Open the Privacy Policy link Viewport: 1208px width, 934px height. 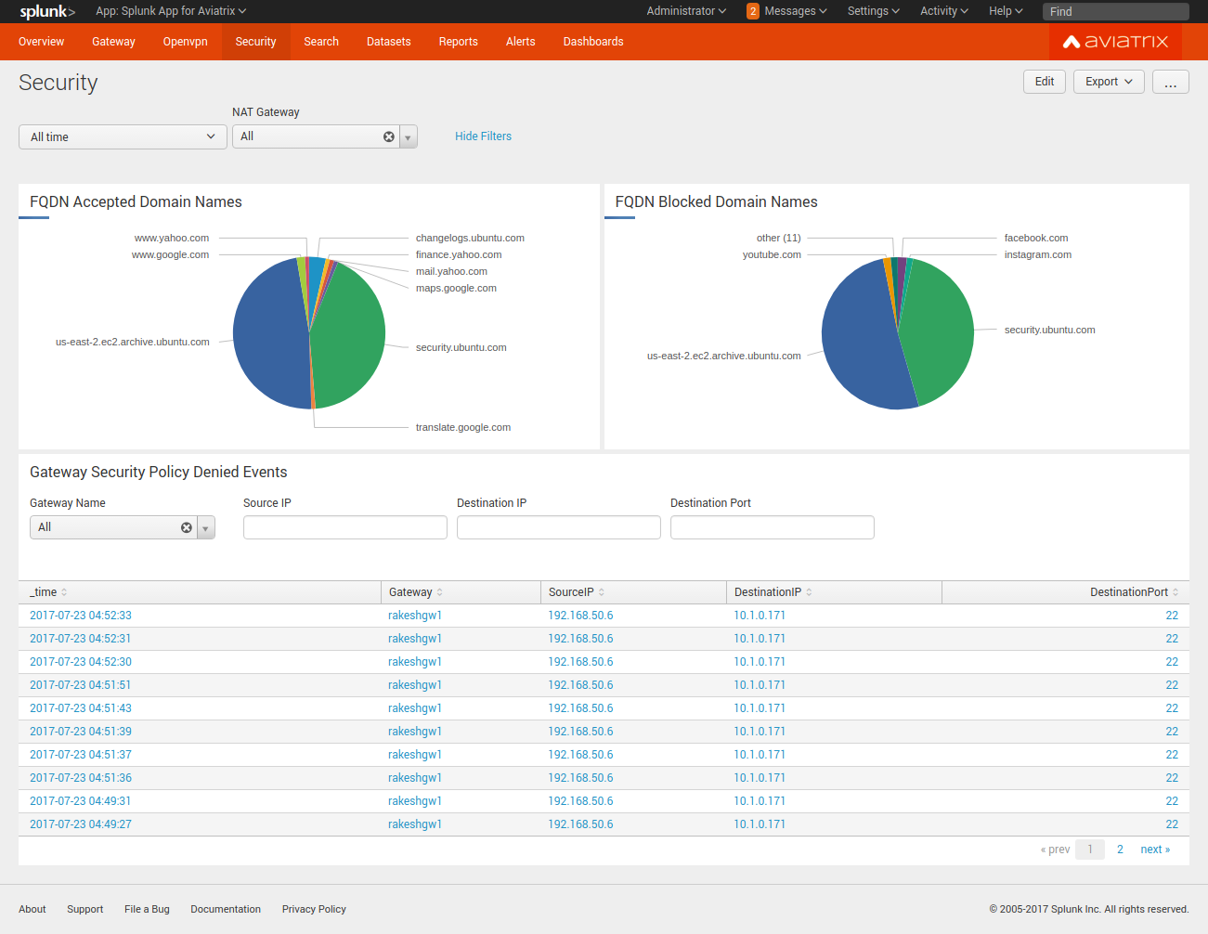click(314, 909)
